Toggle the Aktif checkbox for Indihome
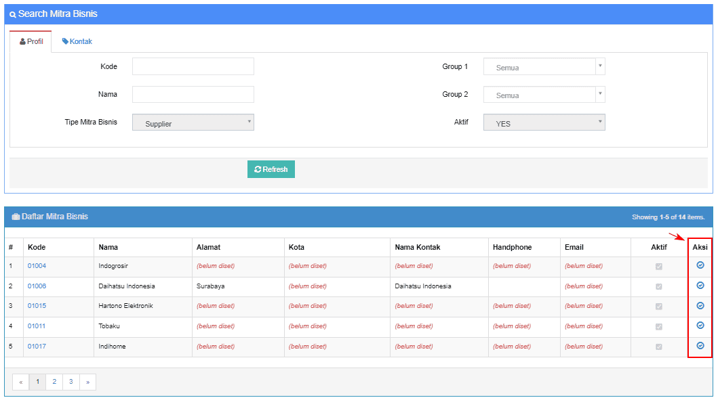 pos(658,347)
